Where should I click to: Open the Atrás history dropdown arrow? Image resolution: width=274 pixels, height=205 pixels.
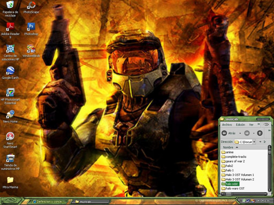[240, 133]
